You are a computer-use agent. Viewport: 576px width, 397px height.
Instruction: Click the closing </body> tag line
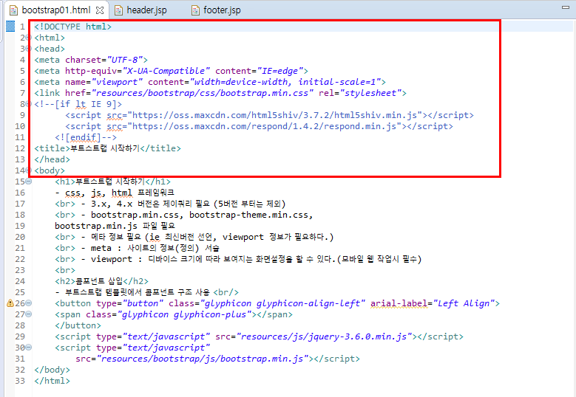point(52,370)
